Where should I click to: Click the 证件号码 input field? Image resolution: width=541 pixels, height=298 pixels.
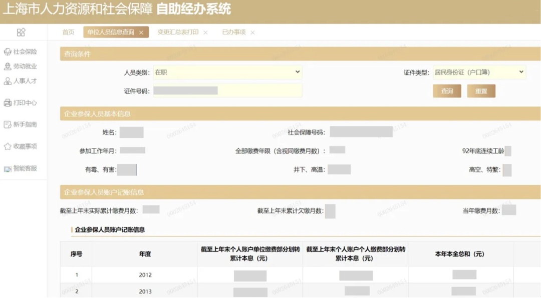point(227,90)
